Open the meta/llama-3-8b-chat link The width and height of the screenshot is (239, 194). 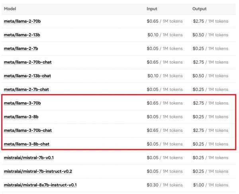tap(27, 144)
